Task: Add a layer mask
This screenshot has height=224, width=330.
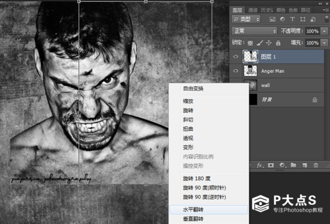Action: tap(271, 165)
